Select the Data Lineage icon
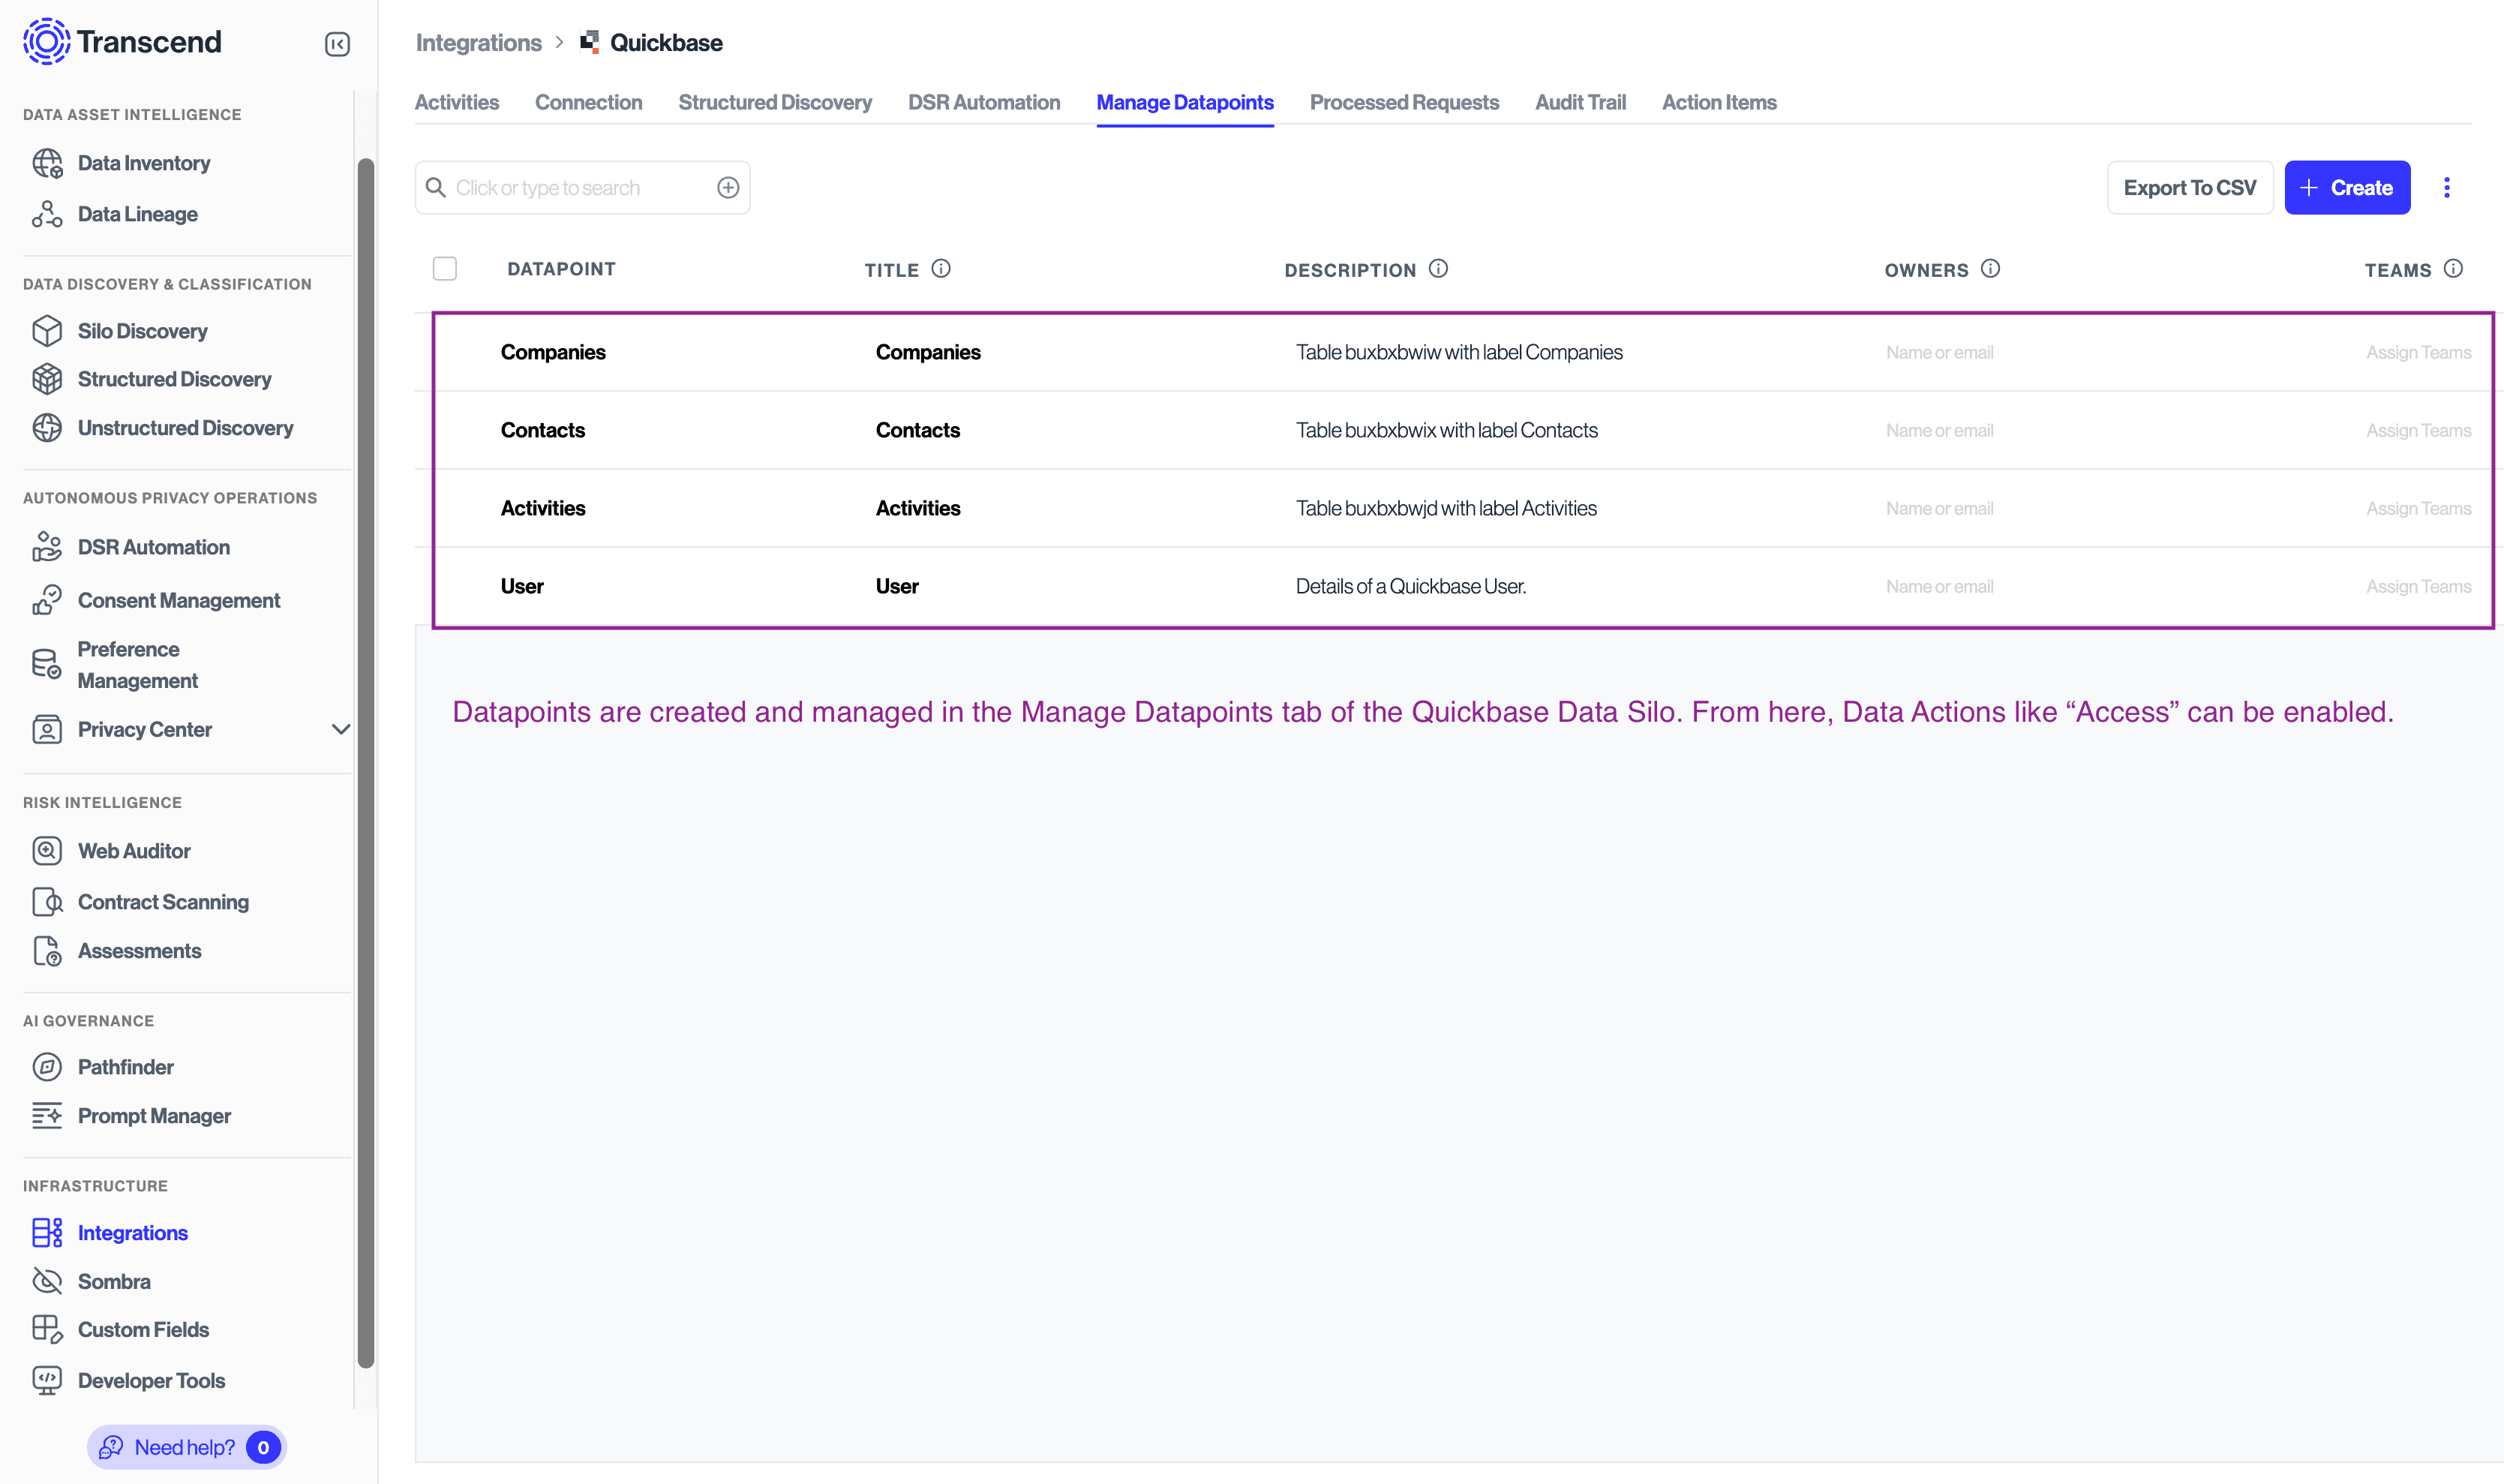Viewport: 2504px width, 1484px height. click(48, 213)
